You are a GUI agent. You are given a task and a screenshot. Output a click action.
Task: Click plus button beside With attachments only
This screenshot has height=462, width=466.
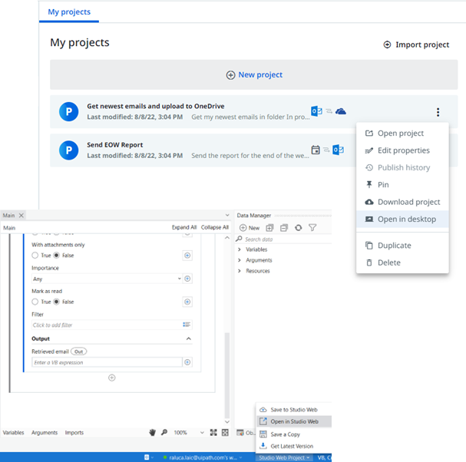[x=187, y=256]
